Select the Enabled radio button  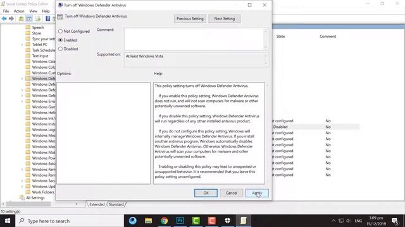[x=61, y=40]
